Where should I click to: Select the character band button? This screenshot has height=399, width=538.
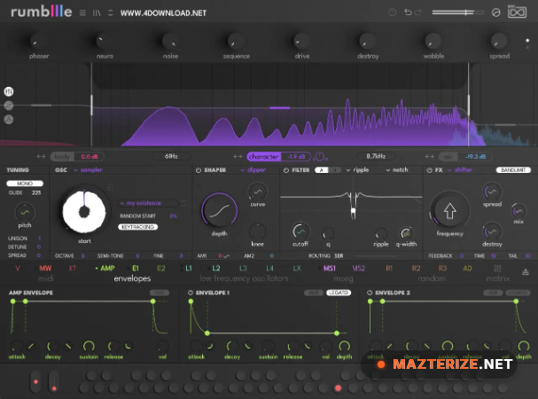click(263, 157)
